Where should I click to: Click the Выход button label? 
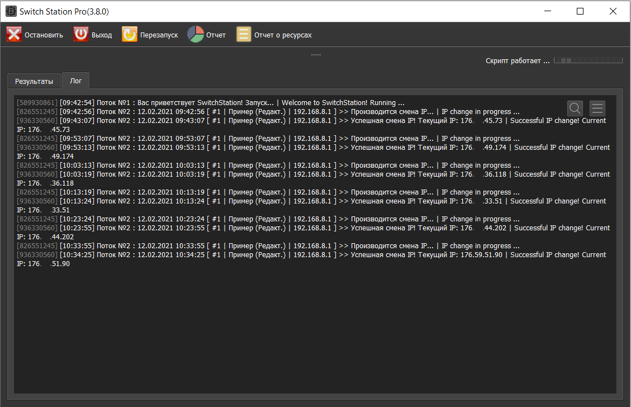pyautogui.click(x=102, y=35)
